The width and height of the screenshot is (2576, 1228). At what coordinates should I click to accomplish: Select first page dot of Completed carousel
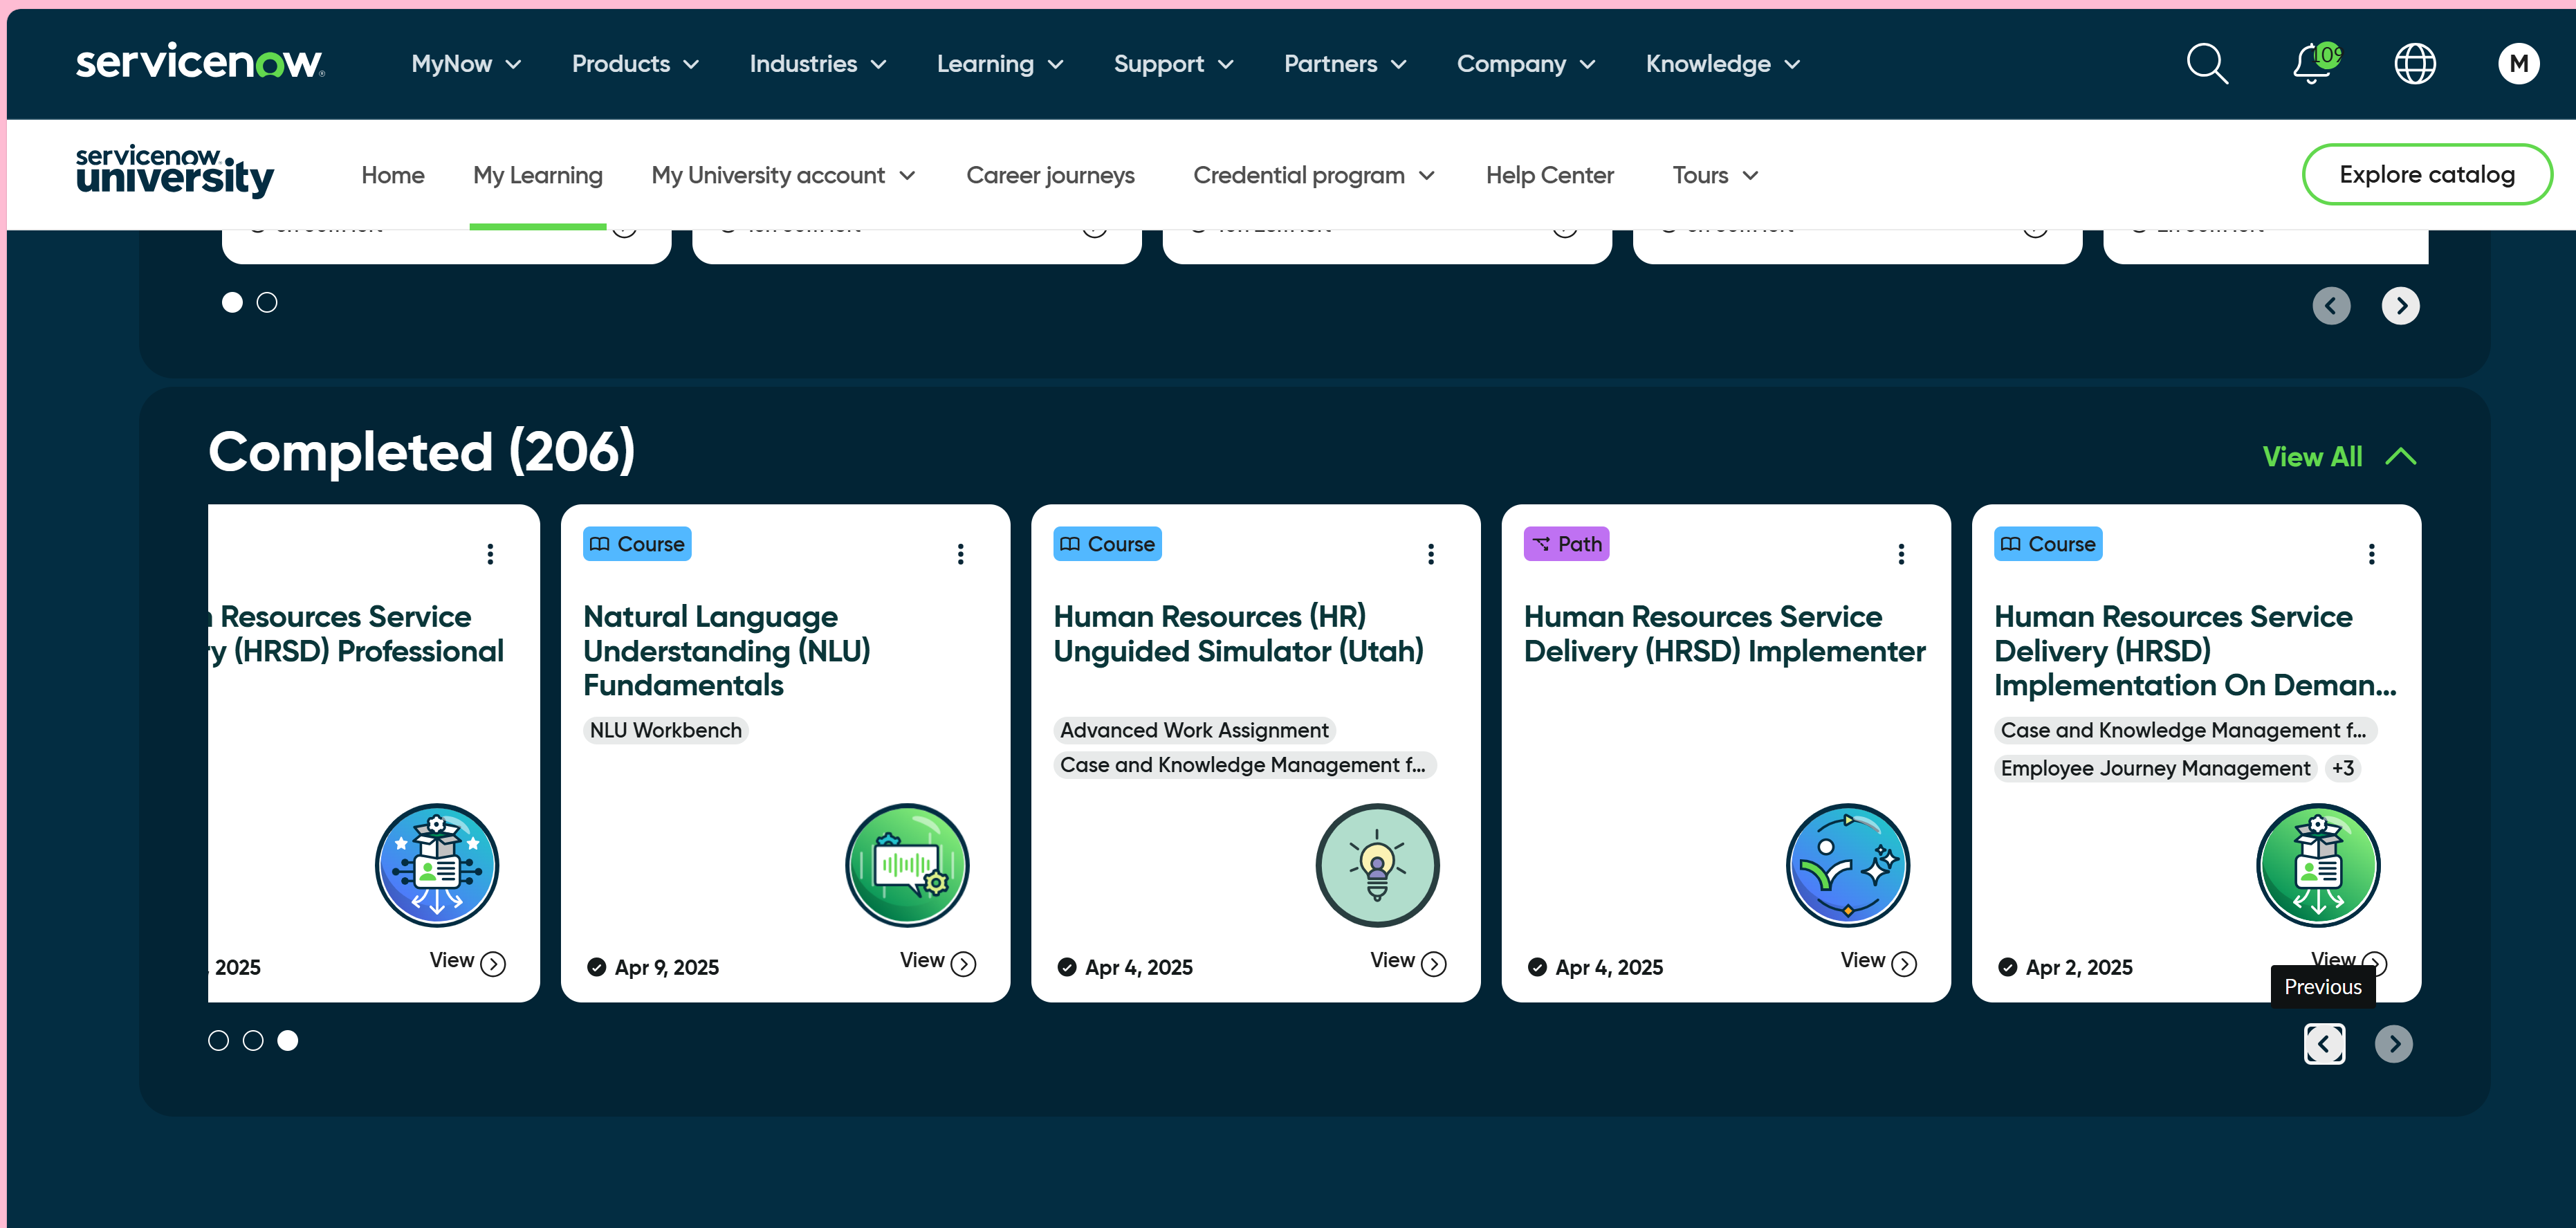tap(218, 1041)
